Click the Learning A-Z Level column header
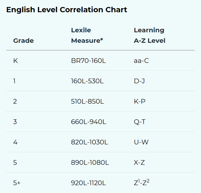 (x=150, y=36)
